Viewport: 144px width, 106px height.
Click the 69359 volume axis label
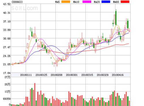(x=7, y=99)
